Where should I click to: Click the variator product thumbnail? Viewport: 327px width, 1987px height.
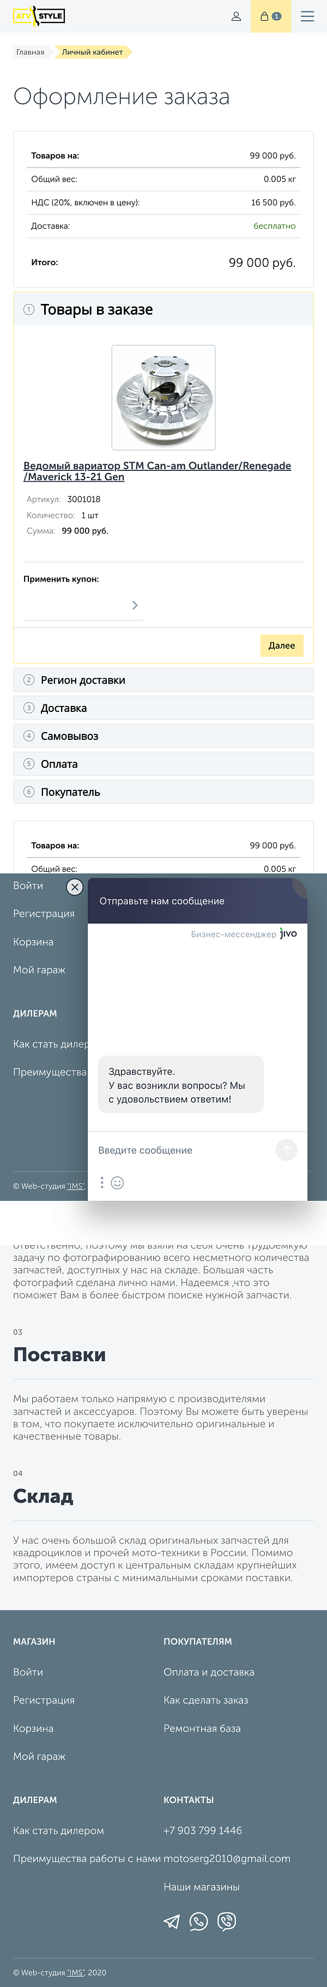point(163,397)
